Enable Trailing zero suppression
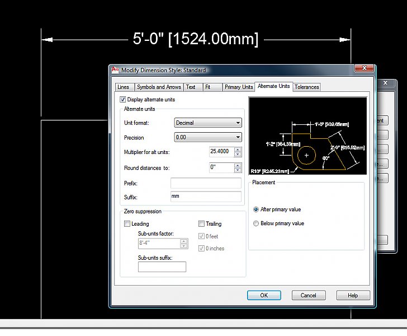Image resolution: width=407 pixels, height=336 pixels. click(201, 224)
